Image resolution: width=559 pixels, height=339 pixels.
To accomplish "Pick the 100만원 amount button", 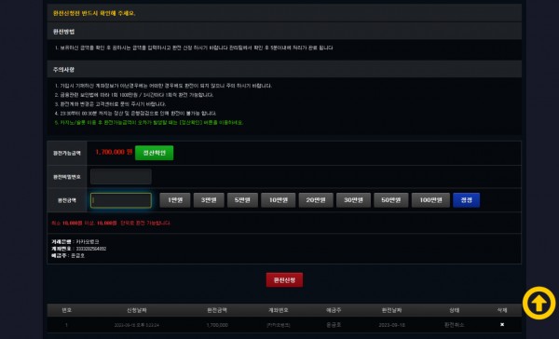I will click(430, 200).
